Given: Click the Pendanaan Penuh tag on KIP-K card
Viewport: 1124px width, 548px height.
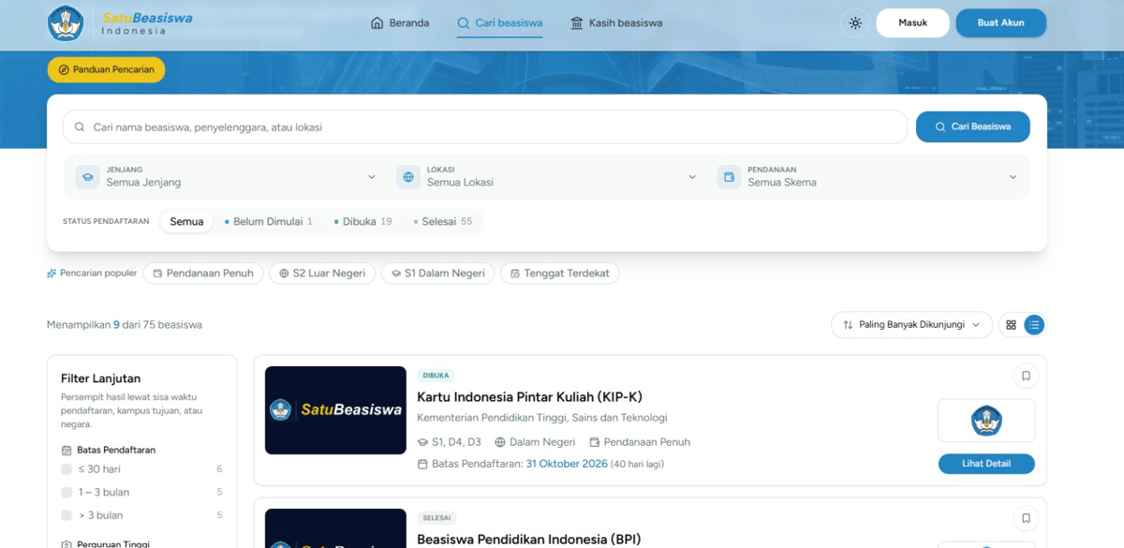Looking at the screenshot, I should pos(640,442).
